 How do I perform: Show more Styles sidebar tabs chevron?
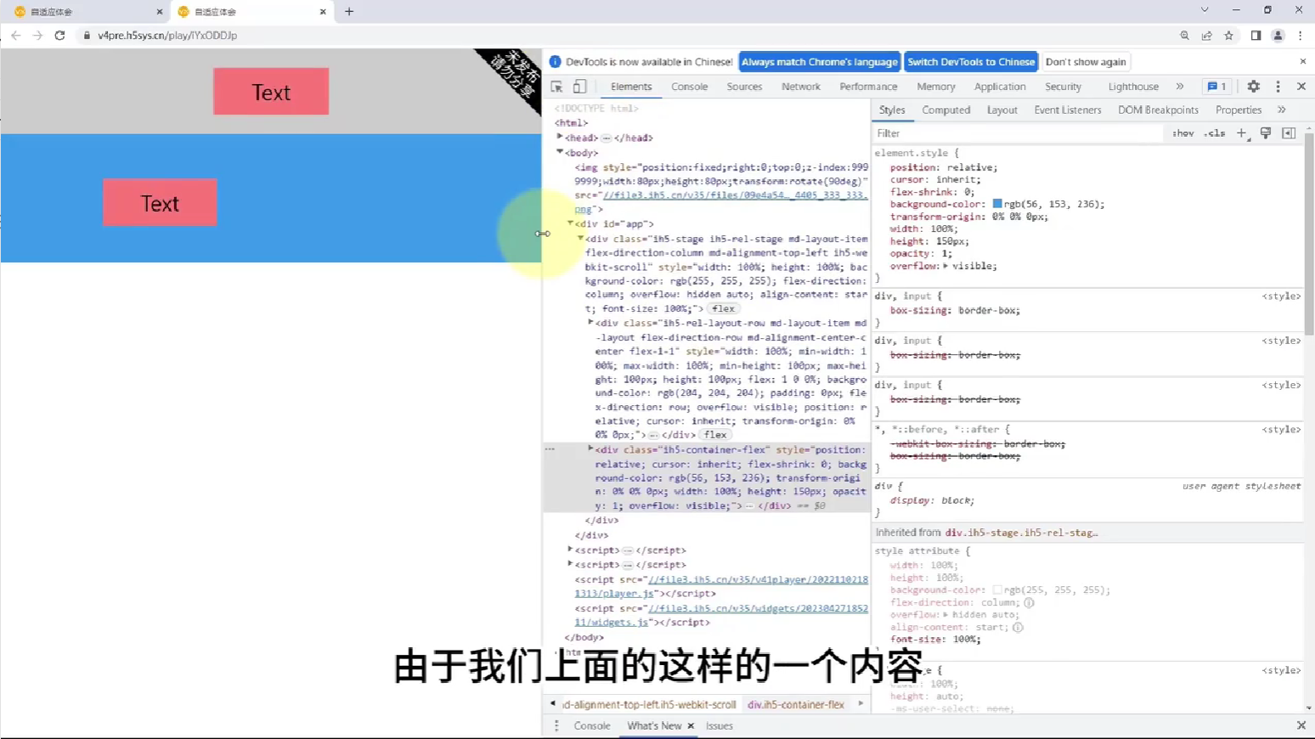[1282, 110]
